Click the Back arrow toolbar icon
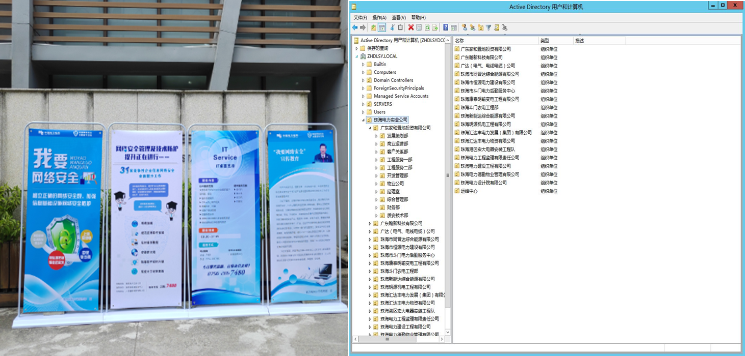 click(x=355, y=27)
